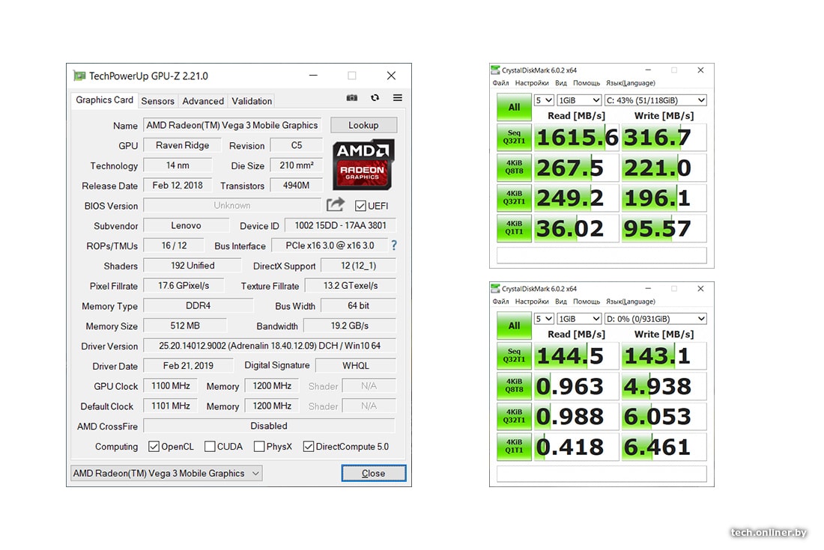Open Язык(Language) menu in D: drive window
Image resolution: width=824 pixels, height=550 pixels.
point(631,302)
